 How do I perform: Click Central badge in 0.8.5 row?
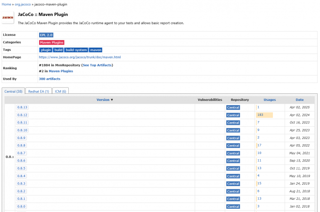click(233, 169)
